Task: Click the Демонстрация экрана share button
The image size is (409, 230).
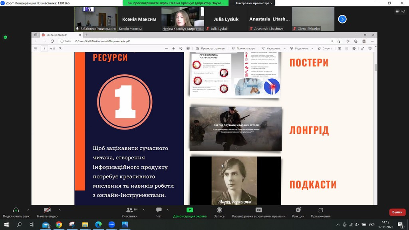Action: click(x=190, y=212)
